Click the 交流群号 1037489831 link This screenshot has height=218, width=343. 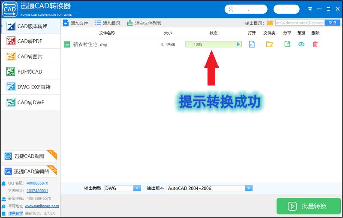click(x=37, y=191)
